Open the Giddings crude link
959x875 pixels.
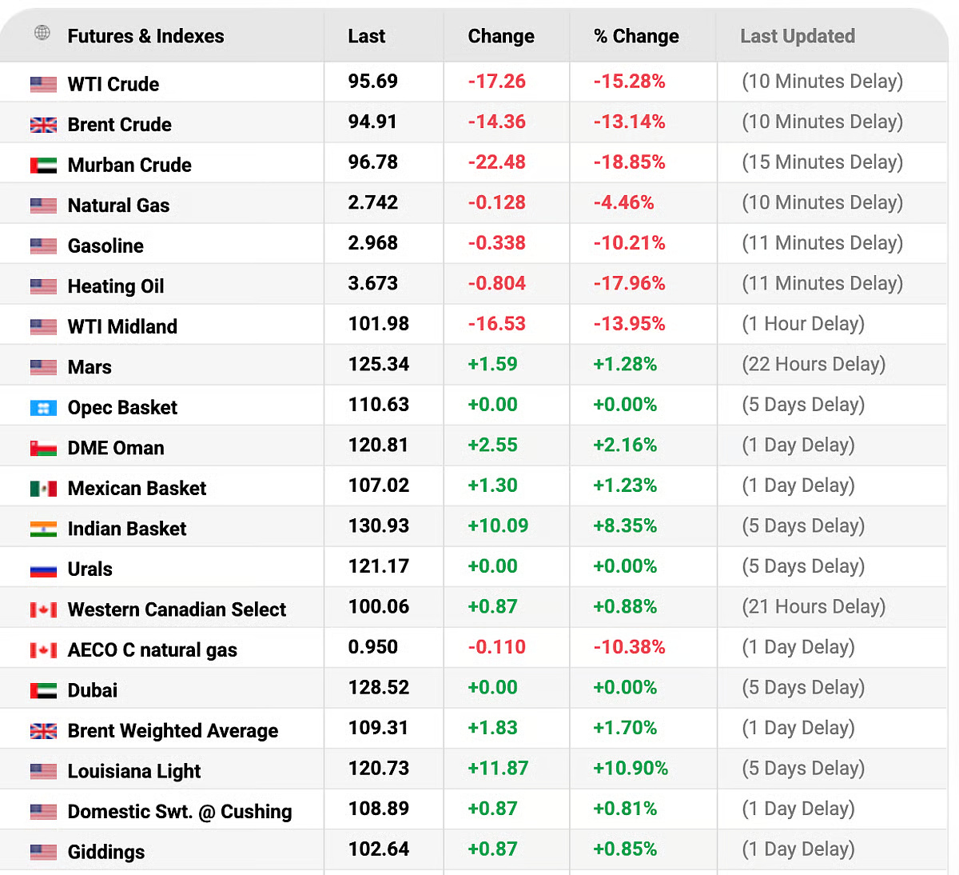106,852
